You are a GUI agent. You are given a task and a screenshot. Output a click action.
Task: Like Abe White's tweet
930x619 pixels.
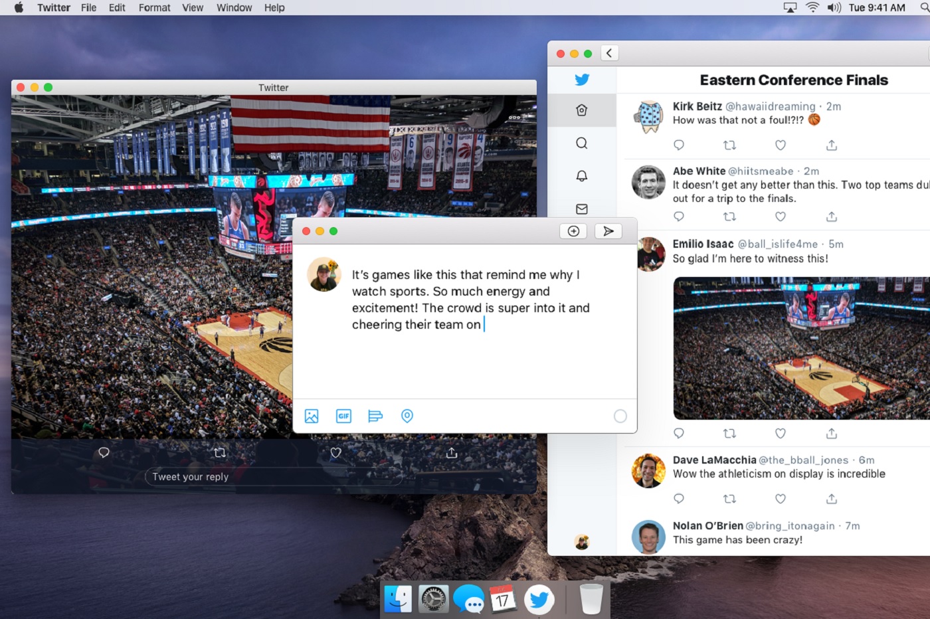(x=781, y=217)
